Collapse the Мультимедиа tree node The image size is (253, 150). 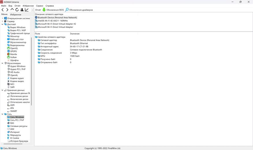coord(2,63)
